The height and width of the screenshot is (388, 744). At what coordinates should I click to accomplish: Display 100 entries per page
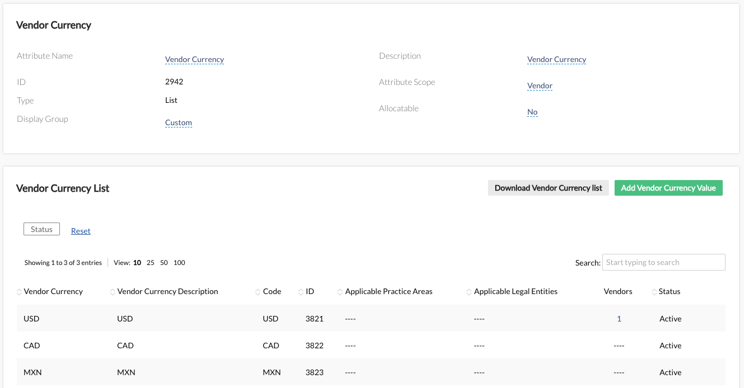179,263
